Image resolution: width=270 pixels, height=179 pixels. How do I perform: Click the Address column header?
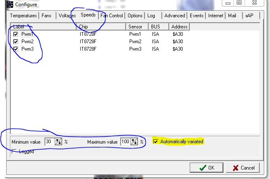pos(179,27)
